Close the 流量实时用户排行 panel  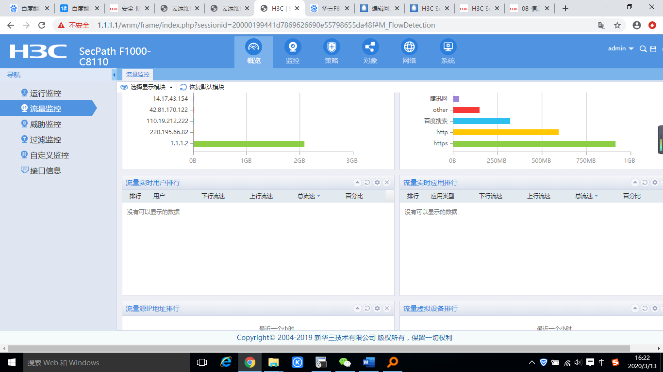pos(387,183)
